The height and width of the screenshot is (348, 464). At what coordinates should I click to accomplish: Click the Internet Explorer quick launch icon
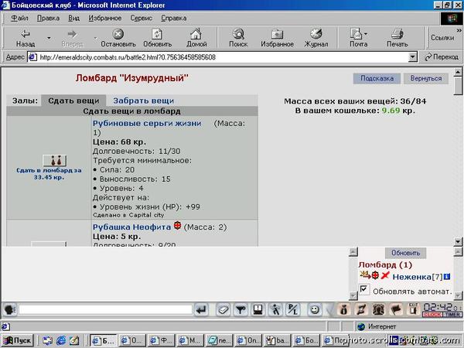pyautogui.click(x=61, y=340)
